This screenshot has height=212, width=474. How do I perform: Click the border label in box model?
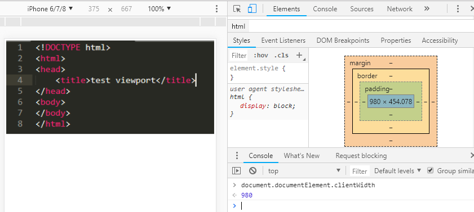[367, 76]
